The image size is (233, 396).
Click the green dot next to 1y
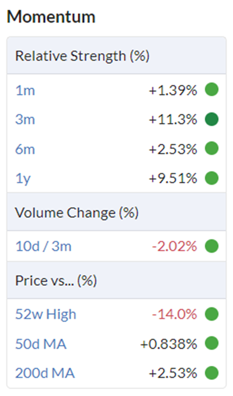212,178
